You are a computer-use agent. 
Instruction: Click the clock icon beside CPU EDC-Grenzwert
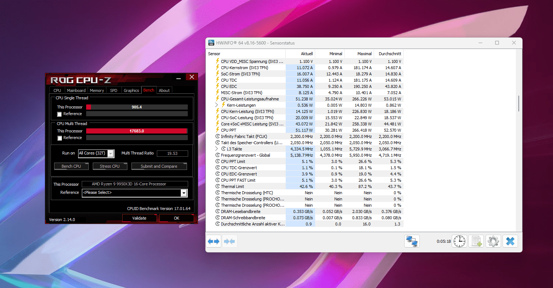point(218,174)
